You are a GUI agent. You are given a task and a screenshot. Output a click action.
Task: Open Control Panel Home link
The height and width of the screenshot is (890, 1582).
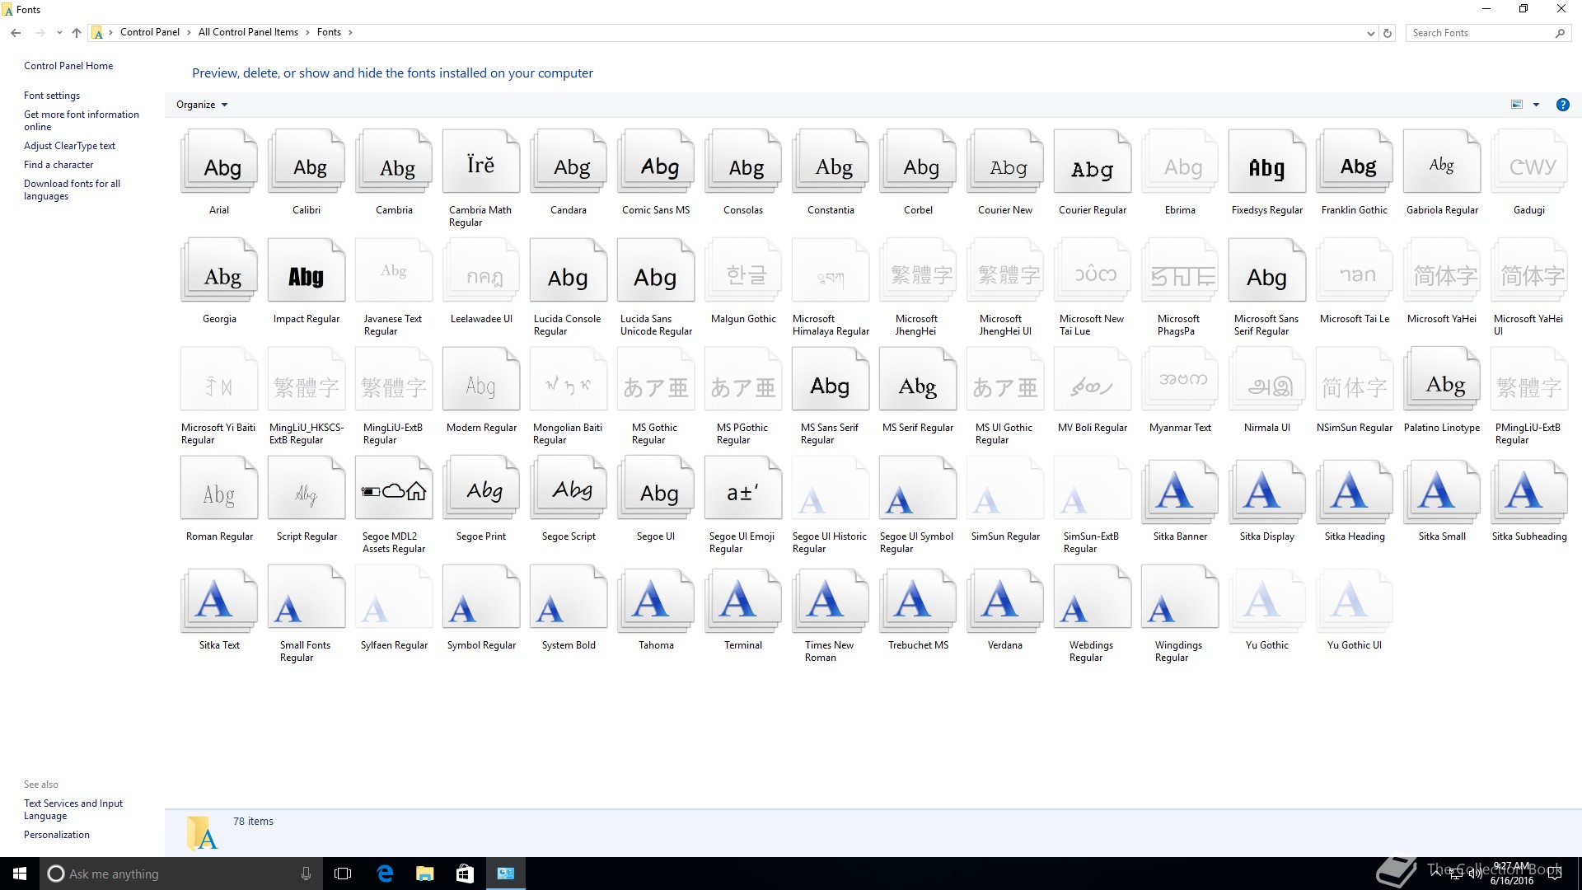point(68,66)
